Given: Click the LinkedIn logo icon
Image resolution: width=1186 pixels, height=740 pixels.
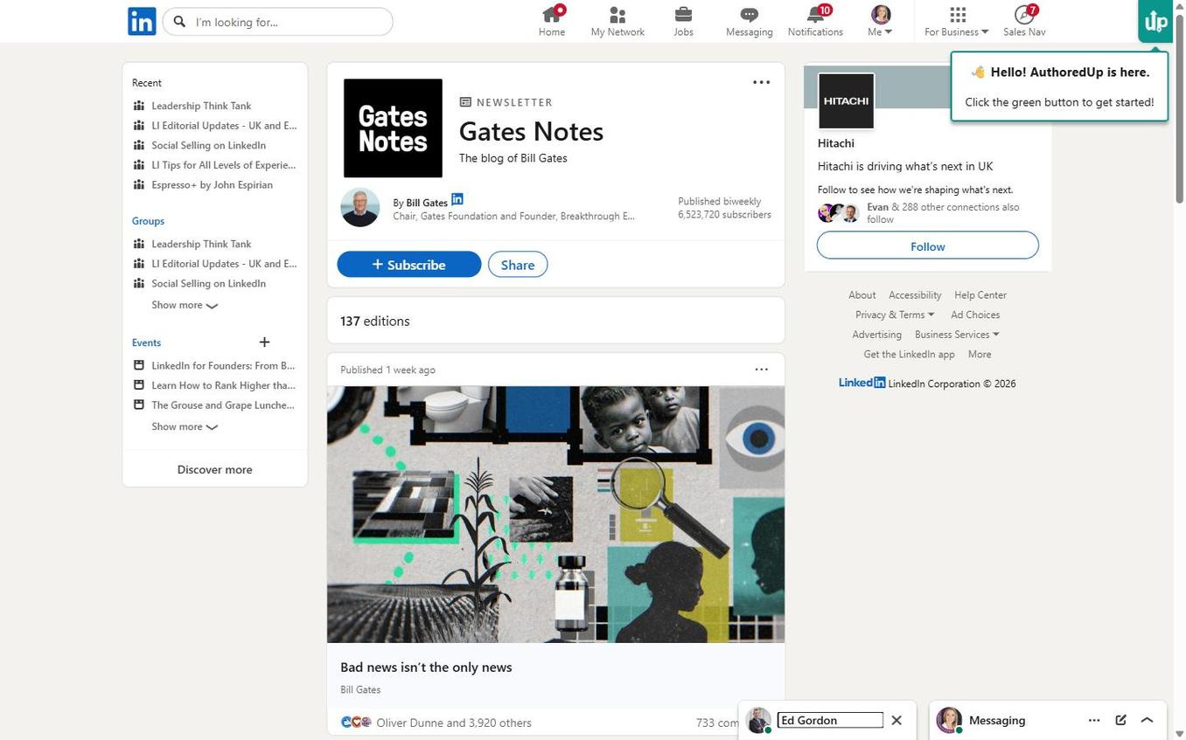Looking at the screenshot, I should pyautogui.click(x=142, y=21).
